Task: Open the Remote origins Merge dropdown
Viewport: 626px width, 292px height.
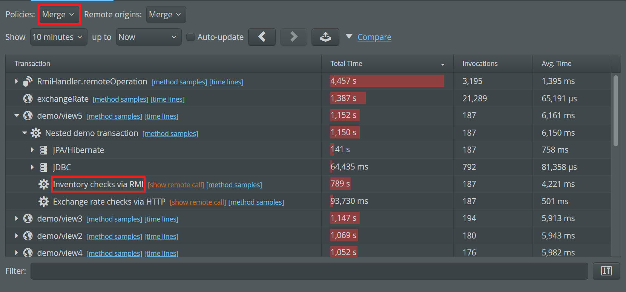Action: [x=166, y=15]
